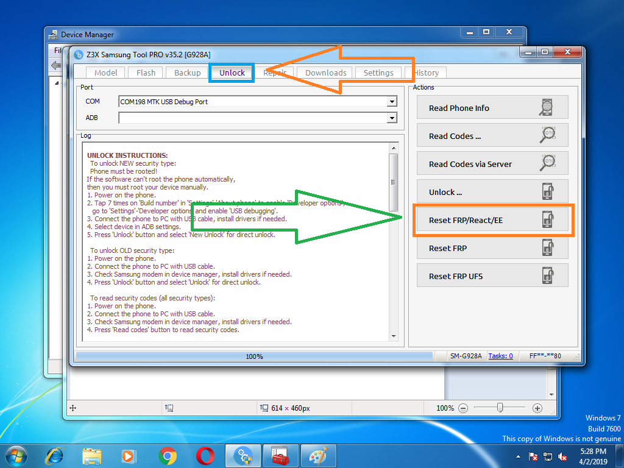The width and height of the screenshot is (624, 468).
Task: Click the Unlock ... action button
Action: [492, 191]
